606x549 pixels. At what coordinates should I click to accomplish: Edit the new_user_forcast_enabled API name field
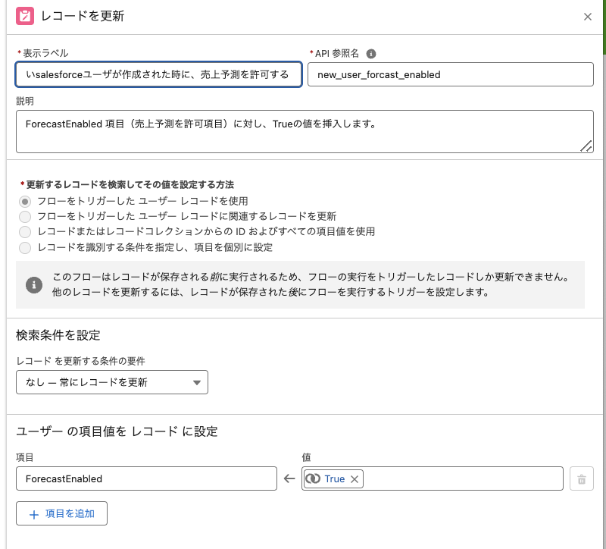click(451, 74)
